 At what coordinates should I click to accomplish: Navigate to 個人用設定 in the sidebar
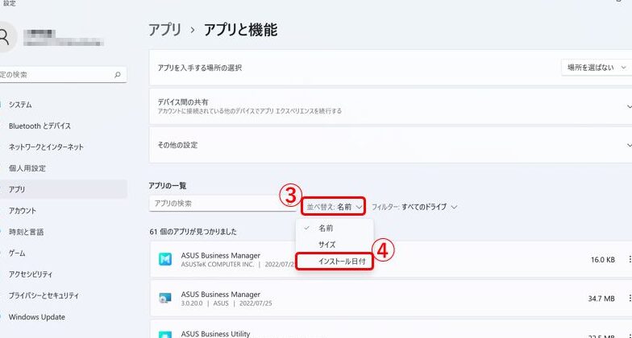(x=27, y=168)
